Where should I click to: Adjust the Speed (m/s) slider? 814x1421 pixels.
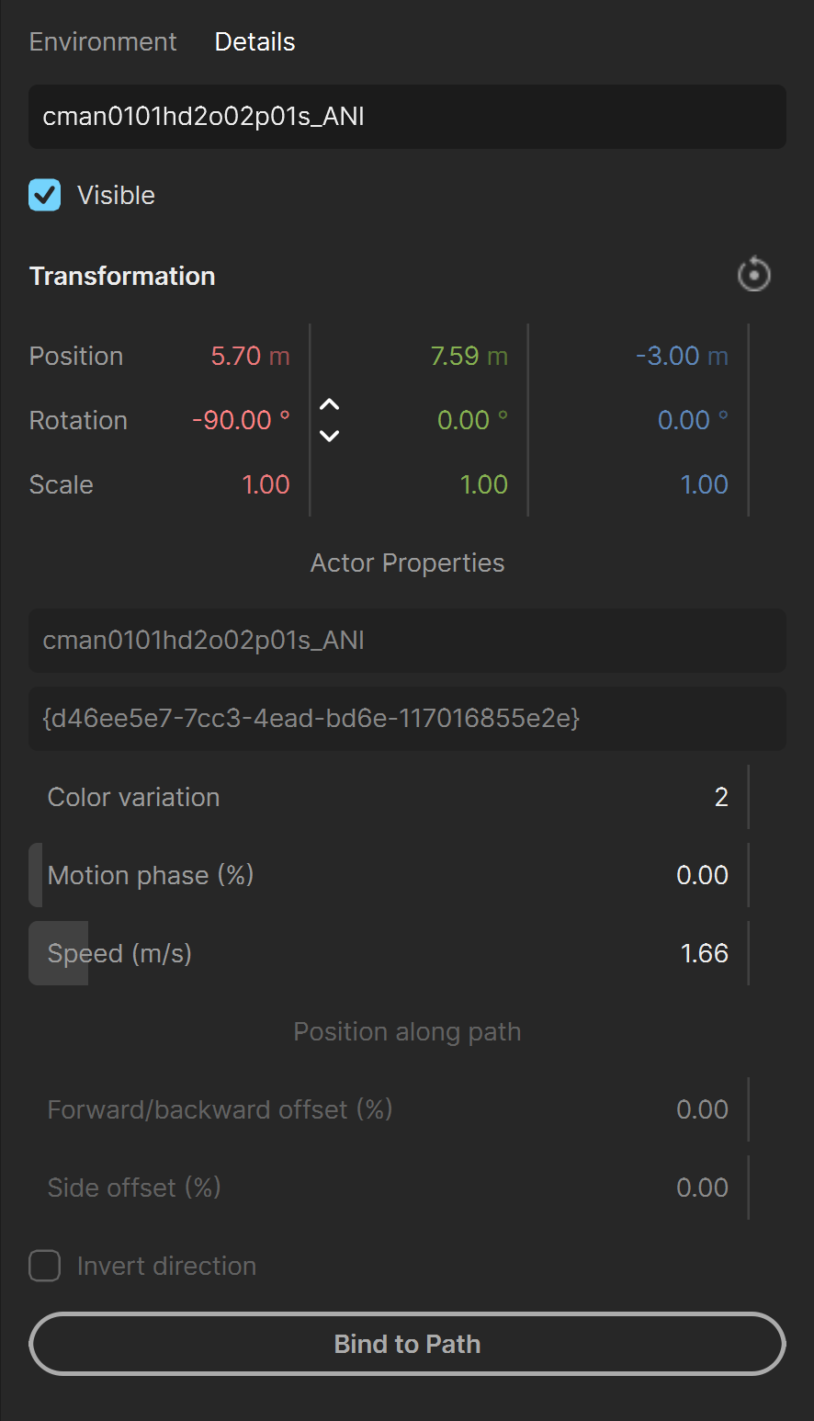tap(389, 953)
